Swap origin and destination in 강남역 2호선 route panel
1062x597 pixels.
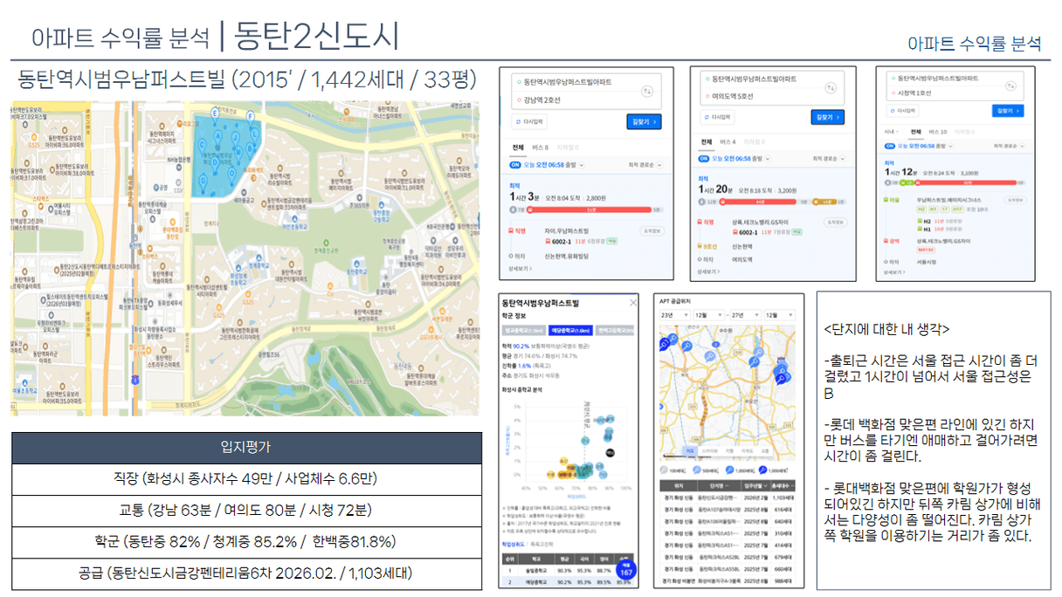click(x=647, y=91)
